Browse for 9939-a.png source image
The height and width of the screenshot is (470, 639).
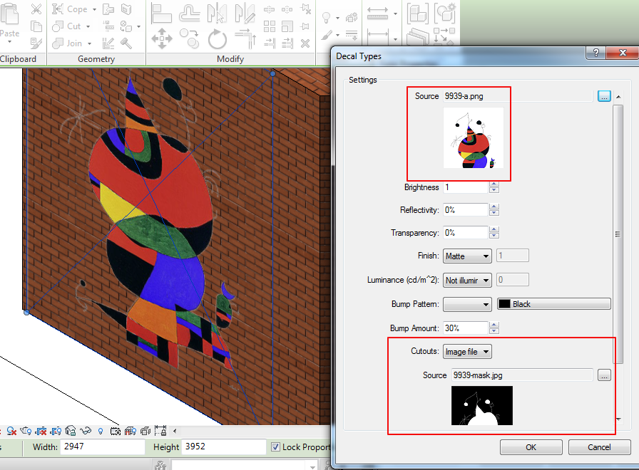coord(604,96)
